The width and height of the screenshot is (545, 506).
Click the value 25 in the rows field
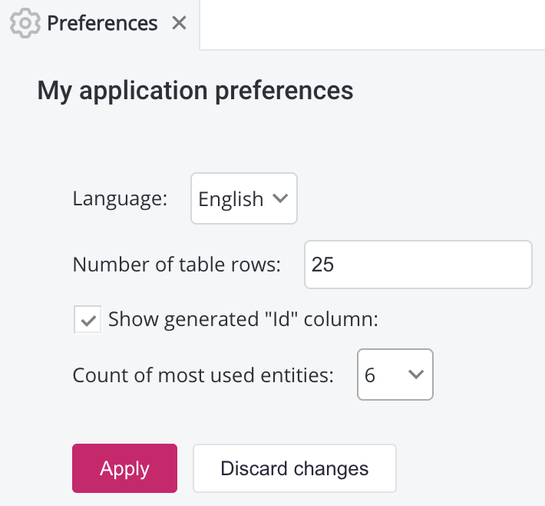(323, 265)
